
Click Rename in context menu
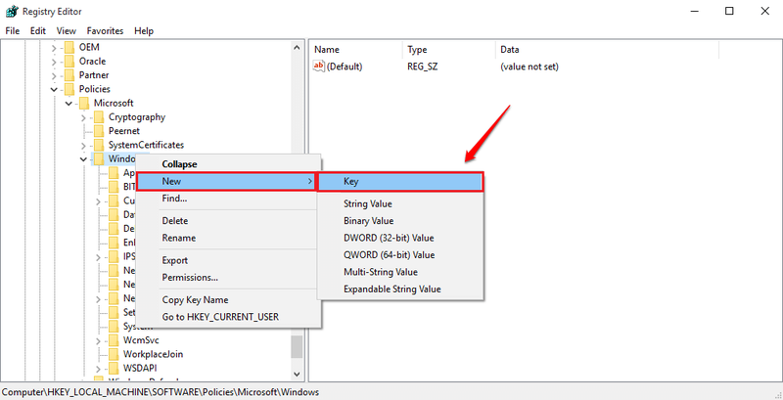tap(179, 238)
